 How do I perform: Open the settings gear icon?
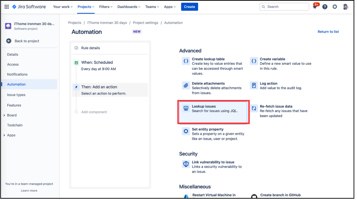point(335,7)
